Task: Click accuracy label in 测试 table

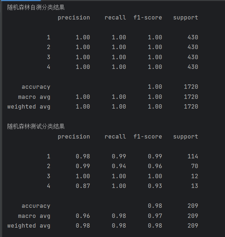Action: pos(36,206)
